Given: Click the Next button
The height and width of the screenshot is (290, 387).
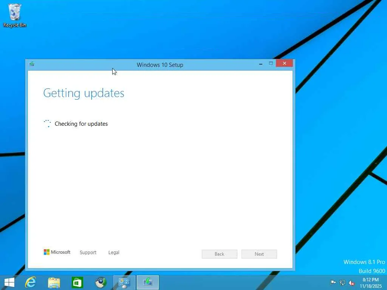Looking at the screenshot, I should click(x=259, y=254).
